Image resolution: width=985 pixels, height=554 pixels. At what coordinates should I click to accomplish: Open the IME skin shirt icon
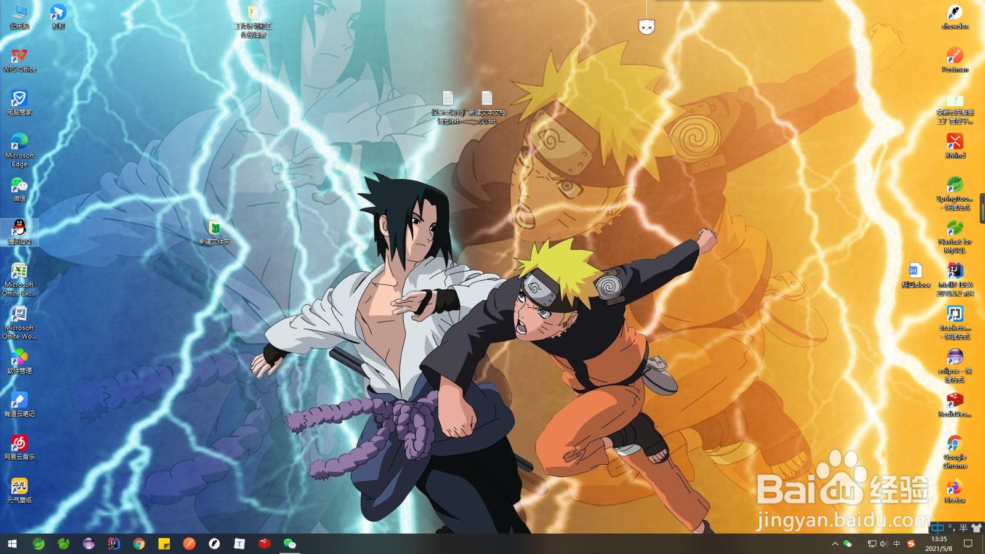click(976, 528)
